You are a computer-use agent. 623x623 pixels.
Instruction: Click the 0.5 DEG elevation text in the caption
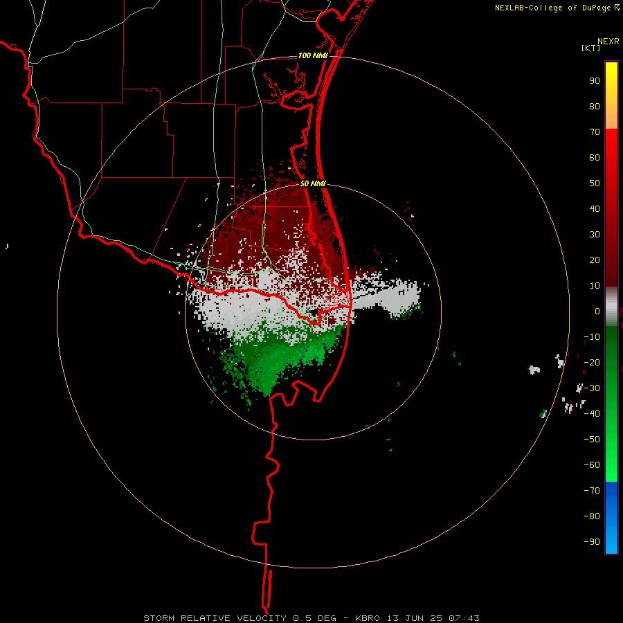[x=314, y=618]
